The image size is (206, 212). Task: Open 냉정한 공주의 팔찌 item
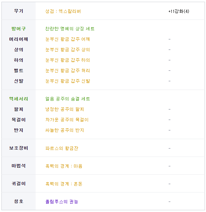coord(65,109)
